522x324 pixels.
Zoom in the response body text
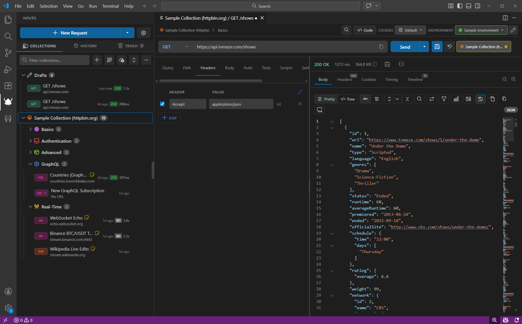coord(513,79)
